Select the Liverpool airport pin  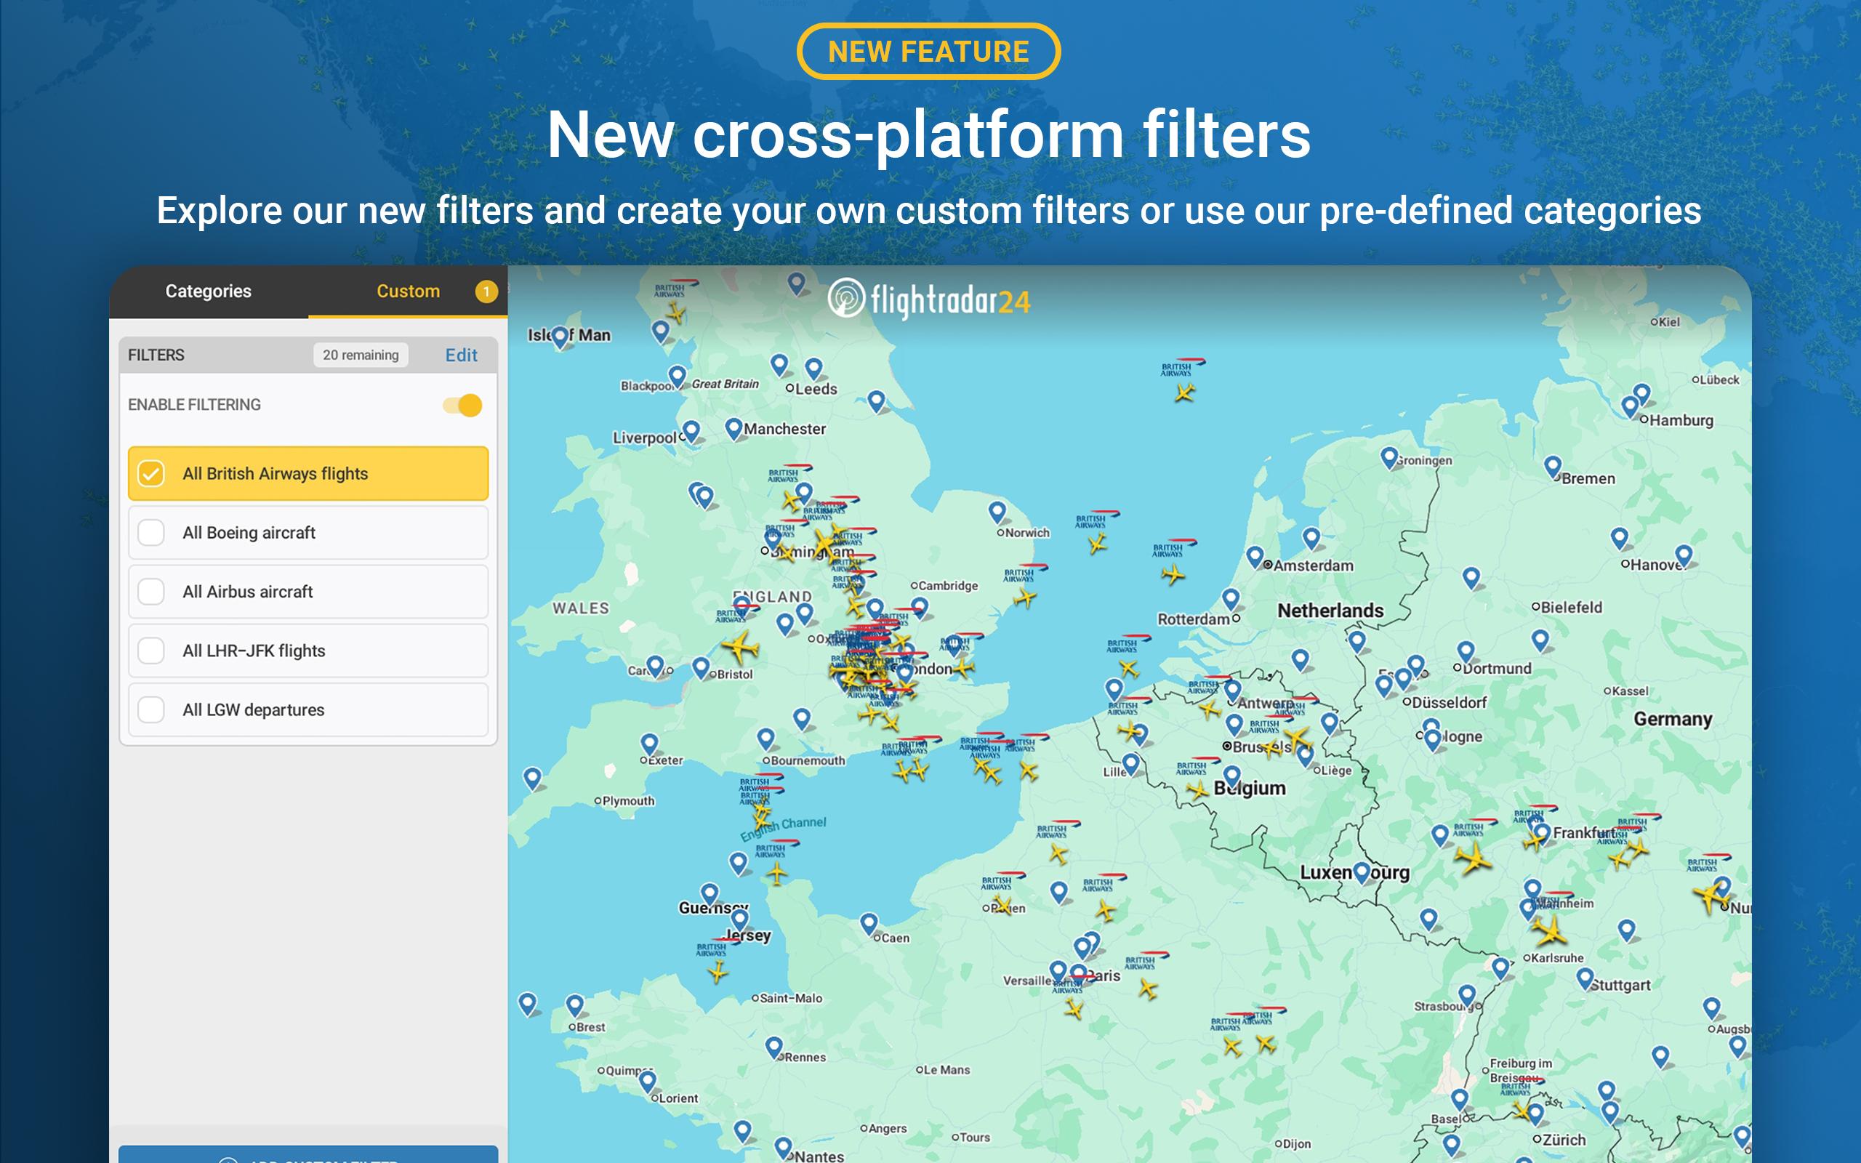691,431
